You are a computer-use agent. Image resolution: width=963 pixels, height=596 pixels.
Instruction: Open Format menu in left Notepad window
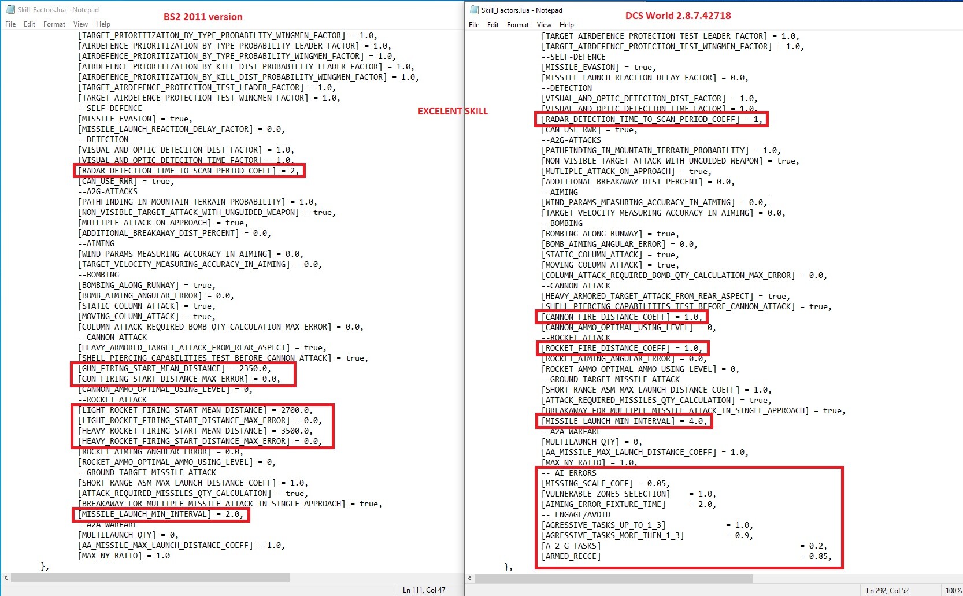point(54,24)
